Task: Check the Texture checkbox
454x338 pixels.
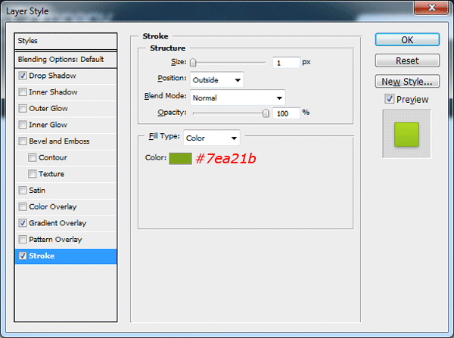Action: pyautogui.click(x=32, y=174)
